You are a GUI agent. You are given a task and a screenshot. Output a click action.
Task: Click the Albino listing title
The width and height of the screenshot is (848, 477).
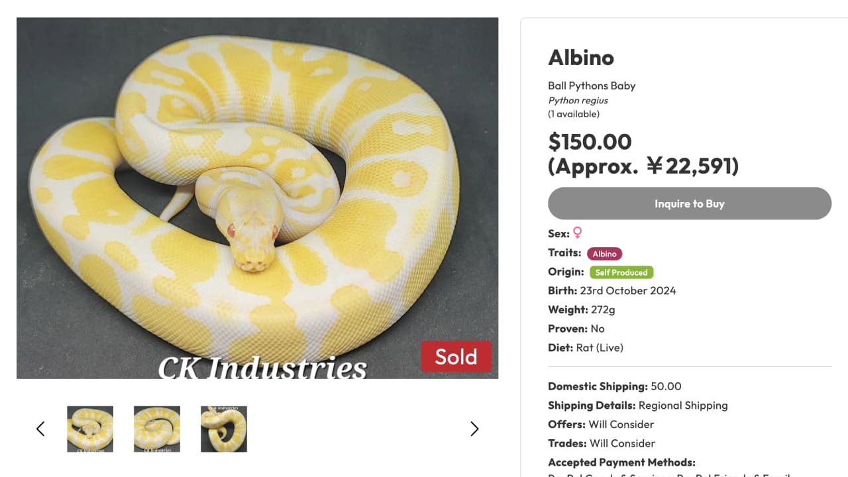pyautogui.click(x=581, y=58)
